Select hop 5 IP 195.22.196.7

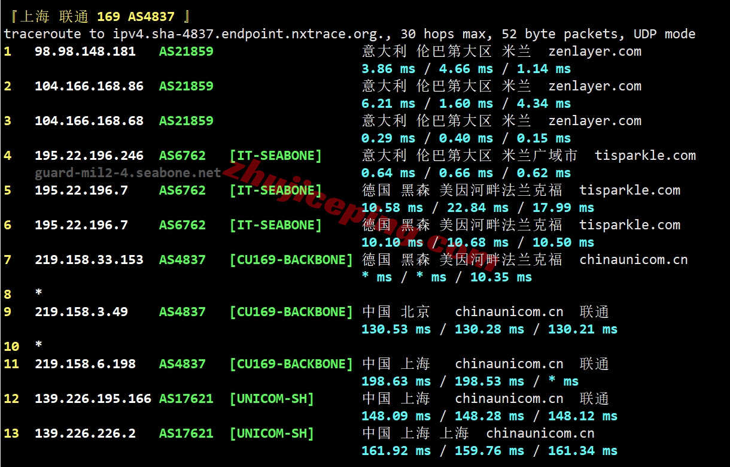click(81, 190)
